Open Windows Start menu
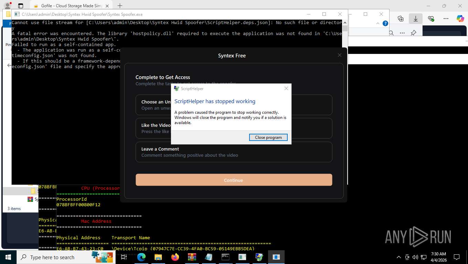This screenshot has width=468, height=264. coord(8,257)
